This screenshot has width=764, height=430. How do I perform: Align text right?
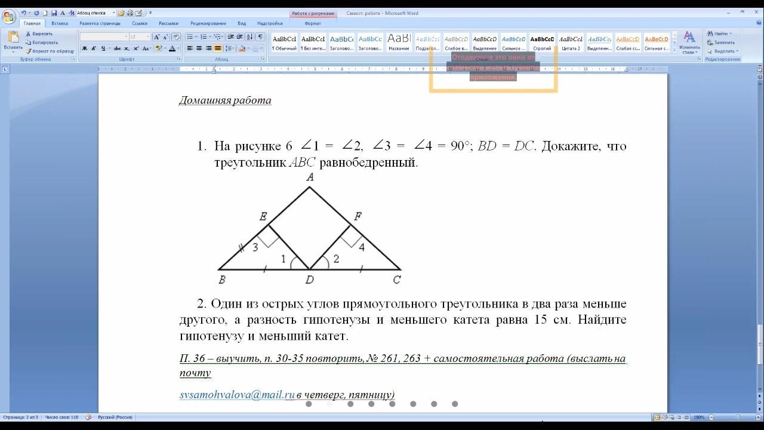pos(208,48)
